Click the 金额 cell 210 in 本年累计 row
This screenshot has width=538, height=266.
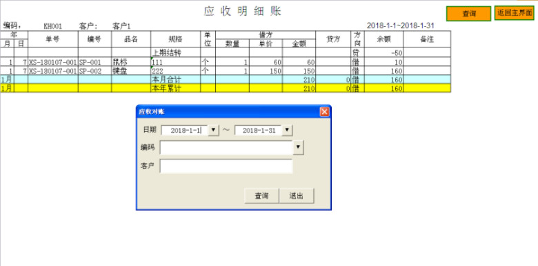click(299, 88)
